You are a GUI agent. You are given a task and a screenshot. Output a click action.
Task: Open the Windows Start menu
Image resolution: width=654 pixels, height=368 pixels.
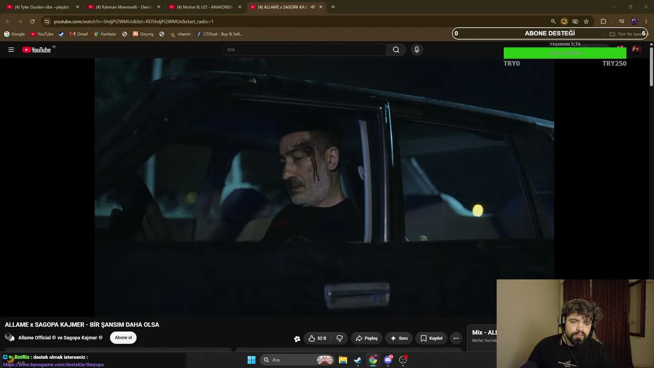tap(251, 360)
